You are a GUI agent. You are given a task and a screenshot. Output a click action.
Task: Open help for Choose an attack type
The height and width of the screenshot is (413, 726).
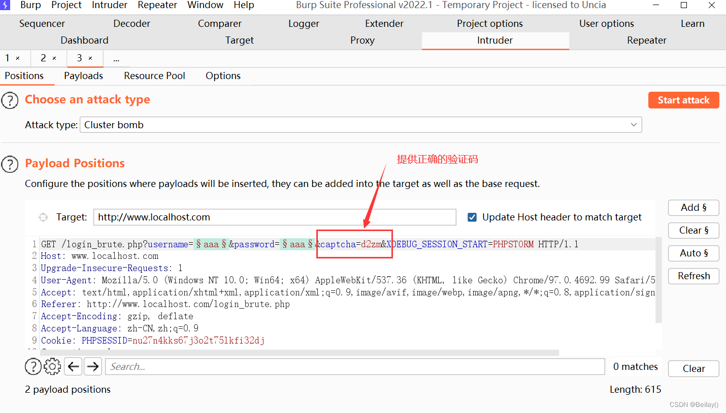tap(10, 101)
